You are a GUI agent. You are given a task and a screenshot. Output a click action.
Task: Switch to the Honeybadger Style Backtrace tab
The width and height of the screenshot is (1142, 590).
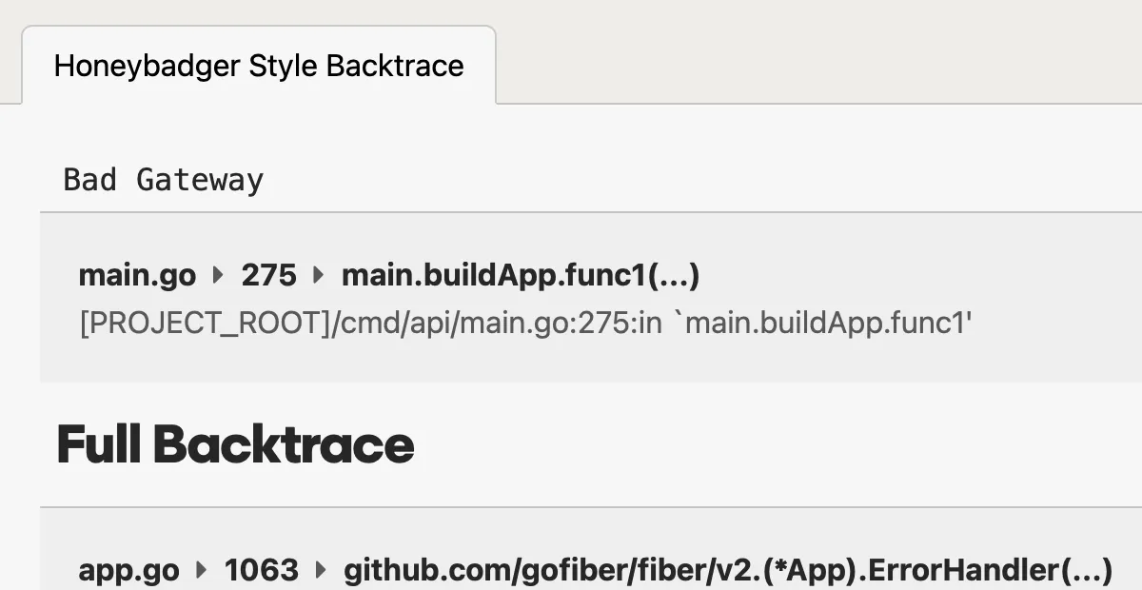click(x=259, y=66)
